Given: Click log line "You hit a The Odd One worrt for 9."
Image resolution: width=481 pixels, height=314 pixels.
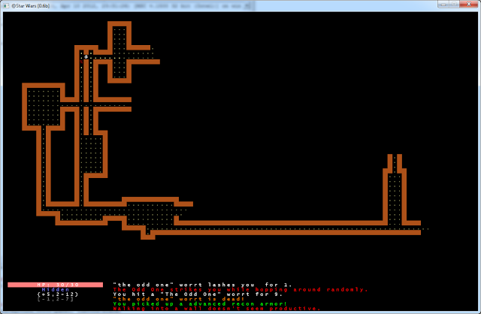Looking at the screenshot, I should [x=198, y=294].
